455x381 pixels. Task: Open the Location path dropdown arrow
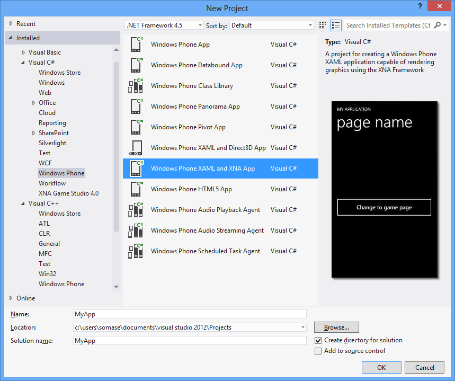302,327
